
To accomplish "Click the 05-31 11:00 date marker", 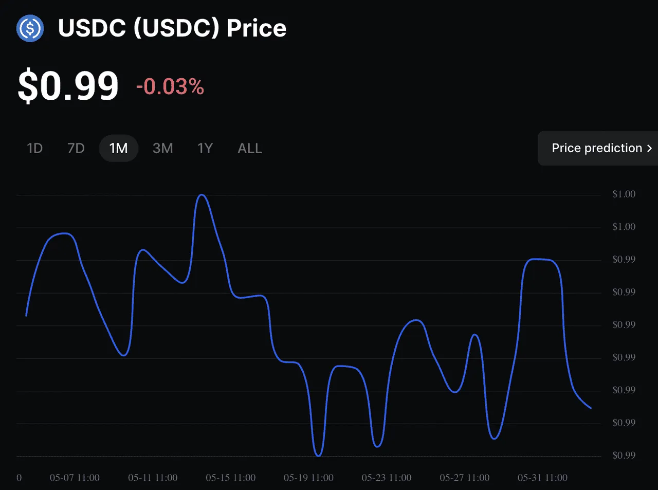I will (542, 478).
